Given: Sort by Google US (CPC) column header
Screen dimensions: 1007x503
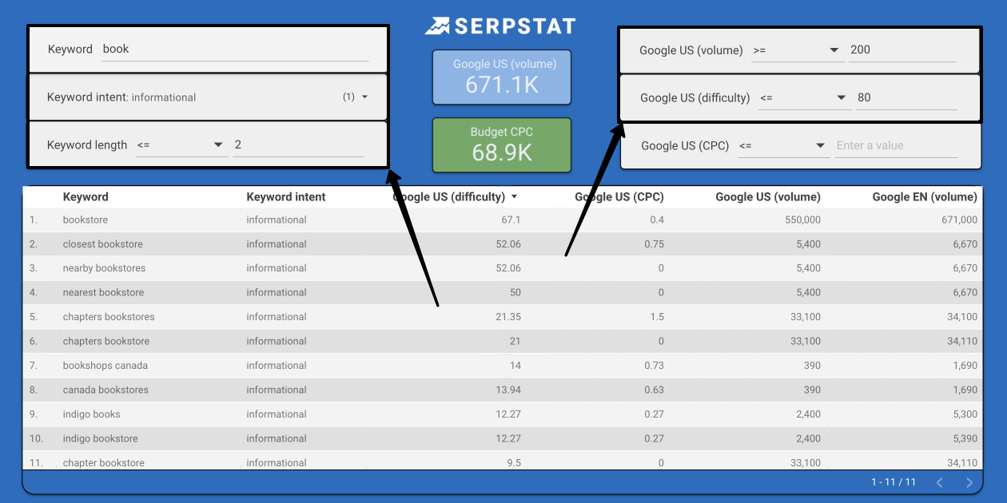Looking at the screenshot, I should (619, 197).
